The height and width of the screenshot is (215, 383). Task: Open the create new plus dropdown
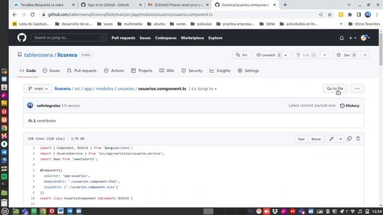[352, 38]
